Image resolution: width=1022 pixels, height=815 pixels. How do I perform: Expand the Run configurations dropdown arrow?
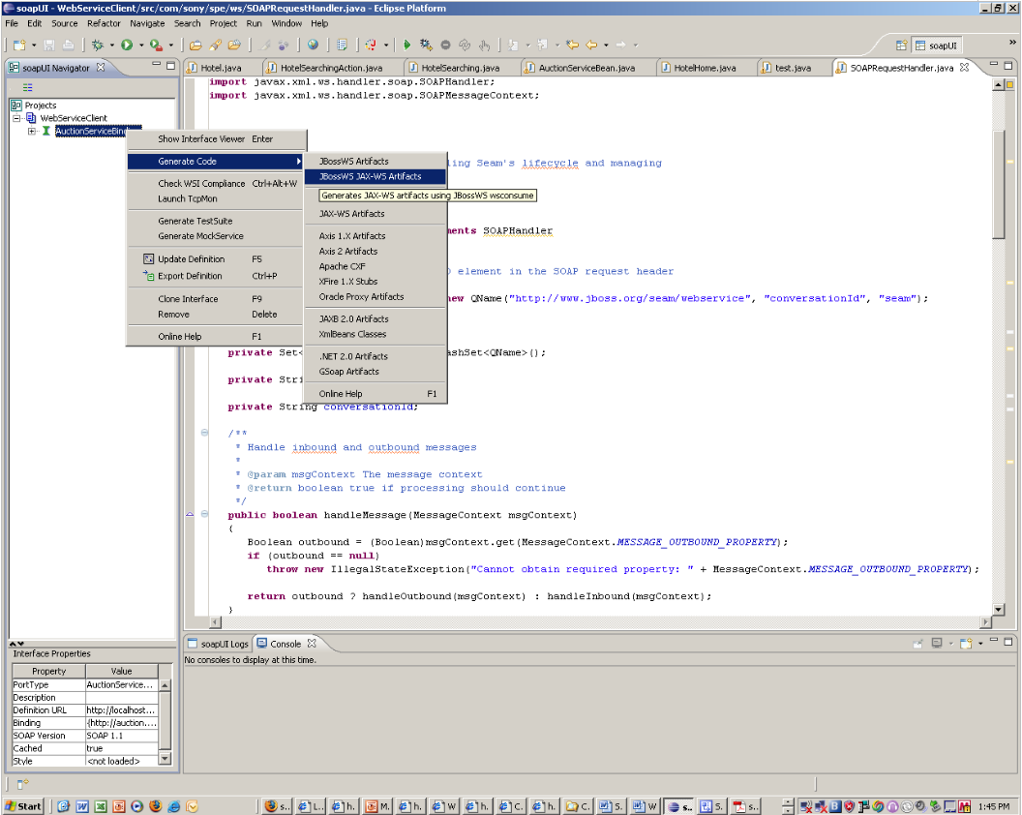(140, 45)
